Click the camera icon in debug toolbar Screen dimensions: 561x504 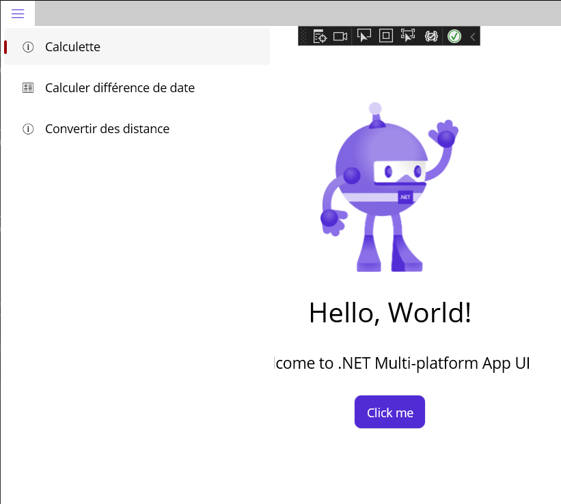tap(340, 36)
